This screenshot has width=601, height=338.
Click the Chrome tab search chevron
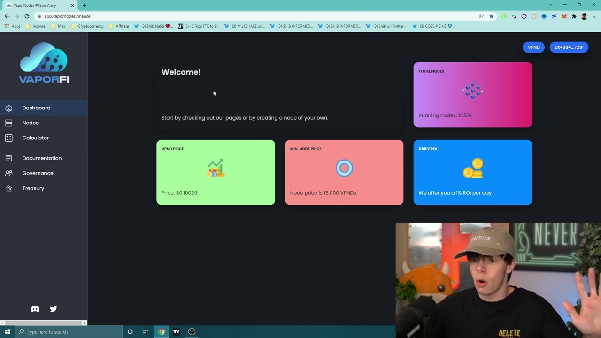[x=550, y=5]
